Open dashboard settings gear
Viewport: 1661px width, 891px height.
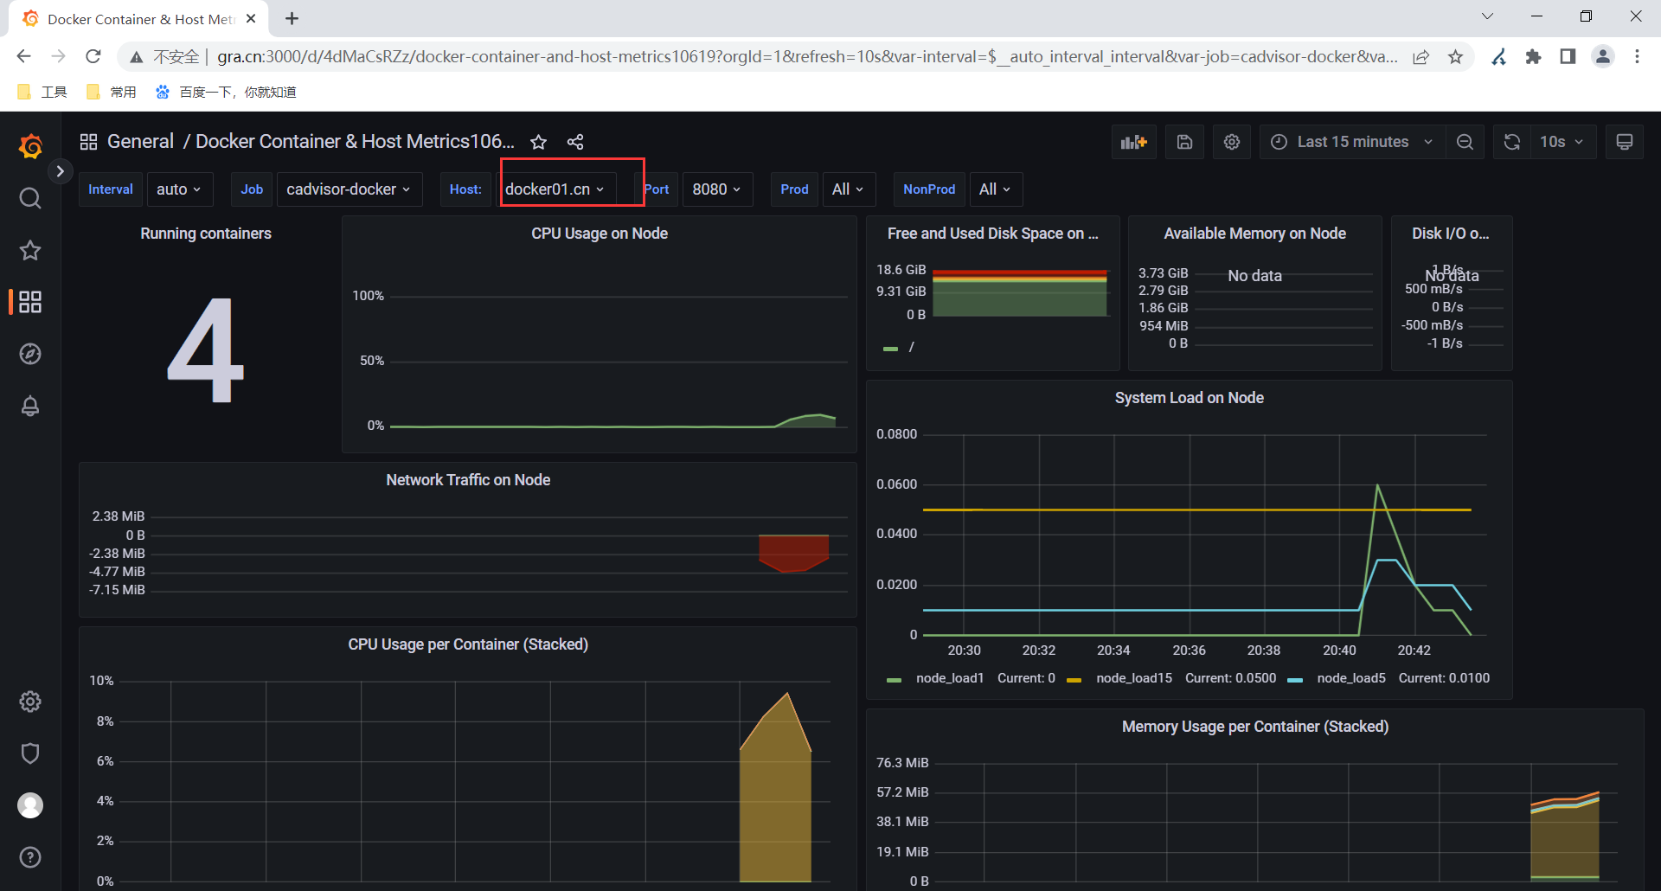click(1232, 142)
